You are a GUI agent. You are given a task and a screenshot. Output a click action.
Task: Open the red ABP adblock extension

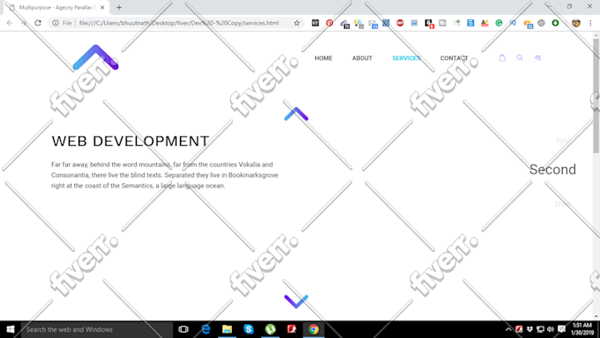pos(400,23)
